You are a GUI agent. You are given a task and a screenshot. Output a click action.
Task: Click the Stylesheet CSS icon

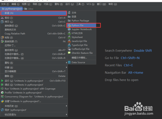tap(69, 37)
